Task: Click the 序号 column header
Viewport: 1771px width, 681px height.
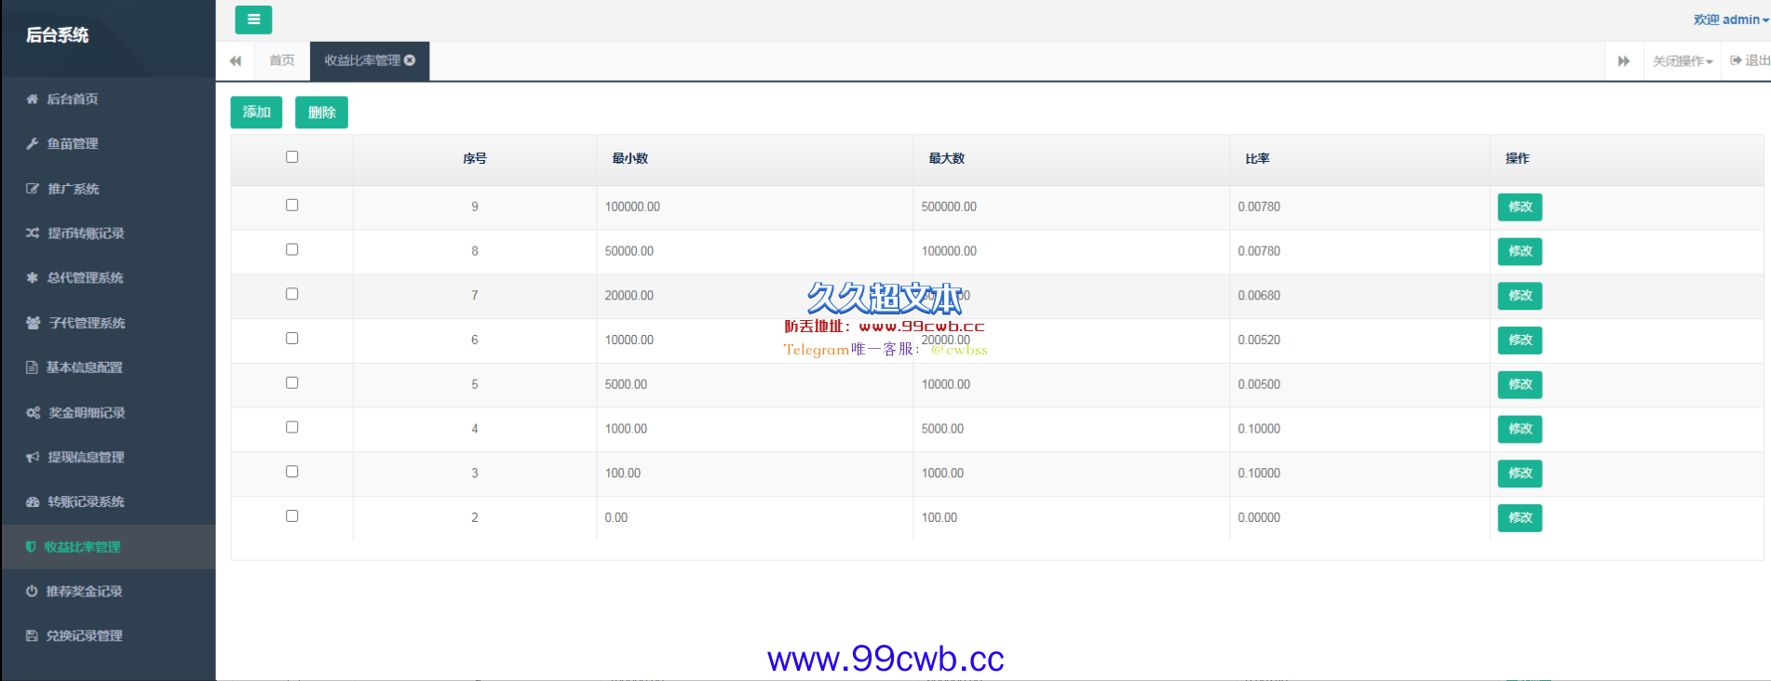Action: [x=475, y=158]
